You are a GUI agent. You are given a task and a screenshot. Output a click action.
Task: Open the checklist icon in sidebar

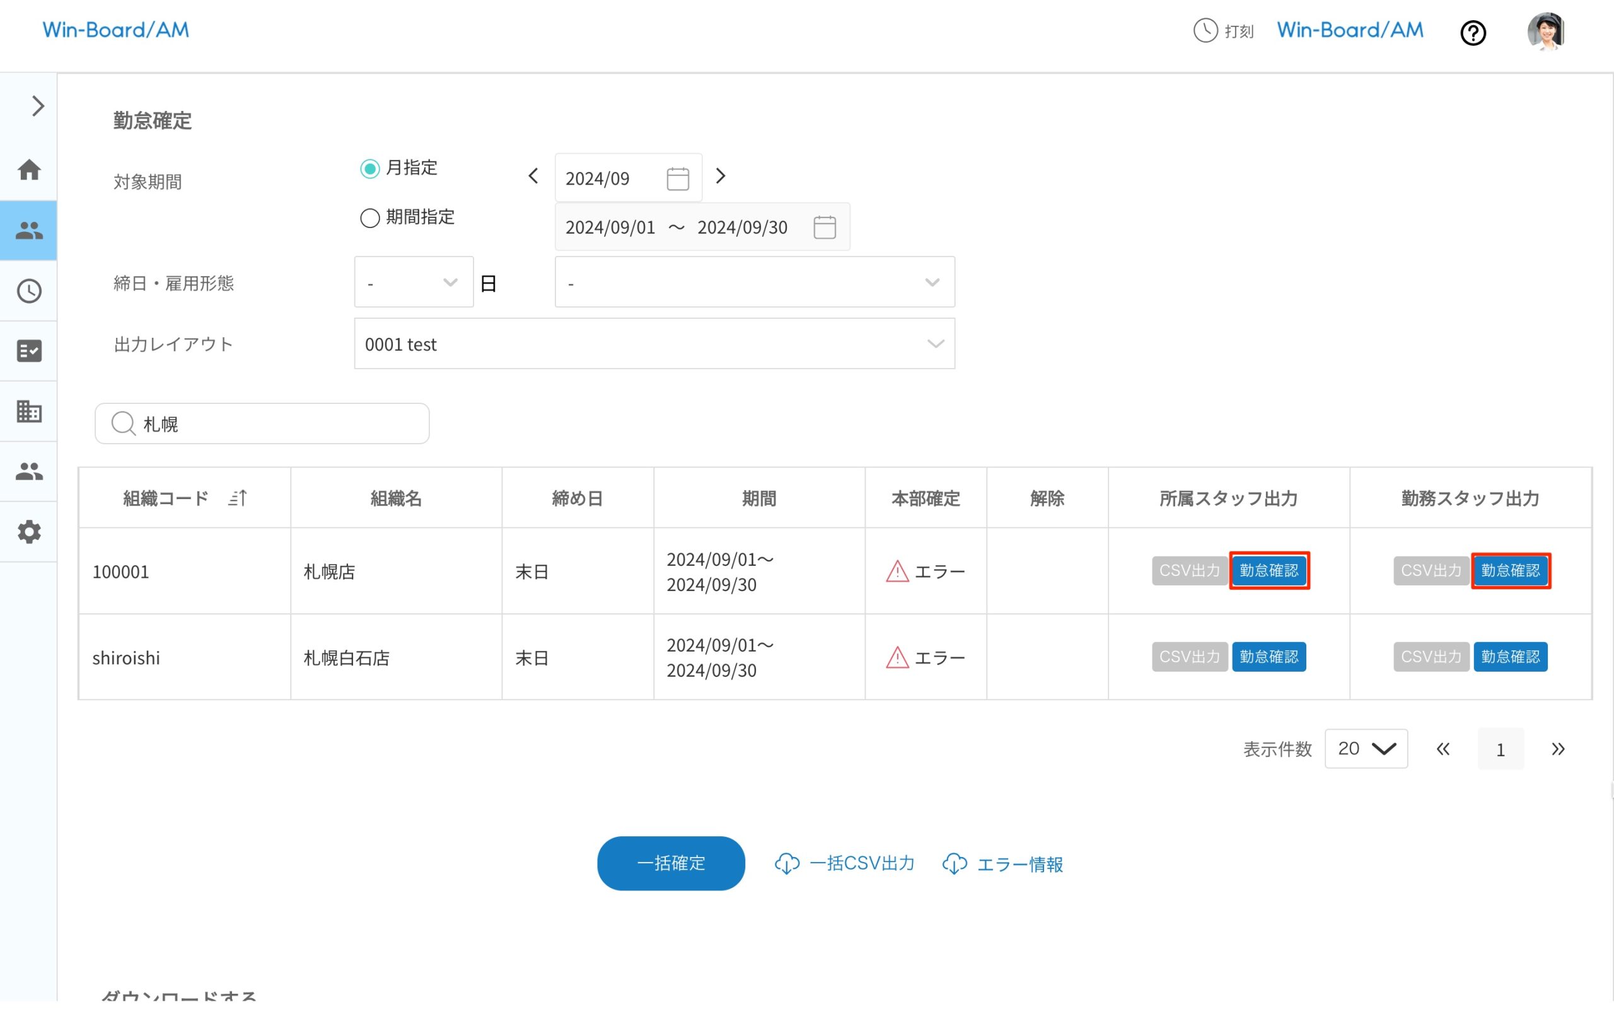pyautogui.click(x=29, y=351)
